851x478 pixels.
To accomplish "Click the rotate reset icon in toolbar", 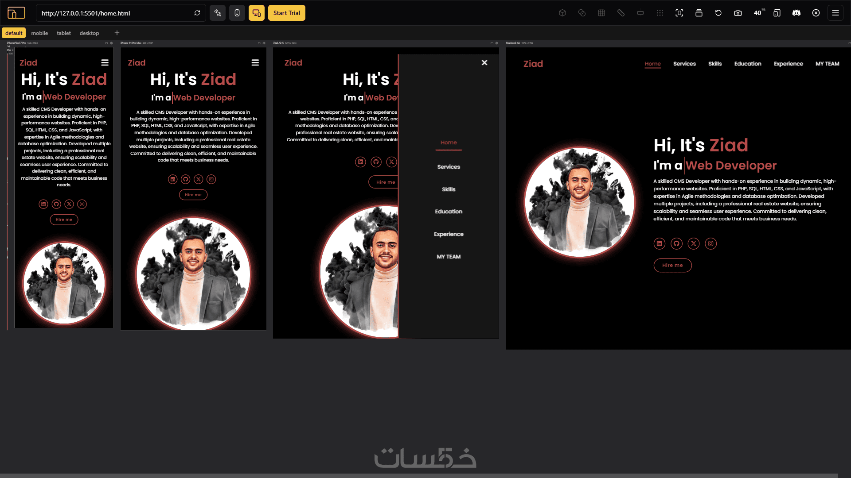I will click(718, 13).
